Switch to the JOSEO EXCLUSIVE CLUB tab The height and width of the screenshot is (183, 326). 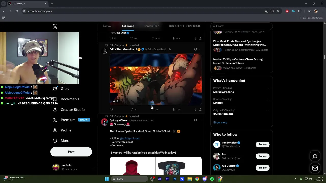point(184,26)
